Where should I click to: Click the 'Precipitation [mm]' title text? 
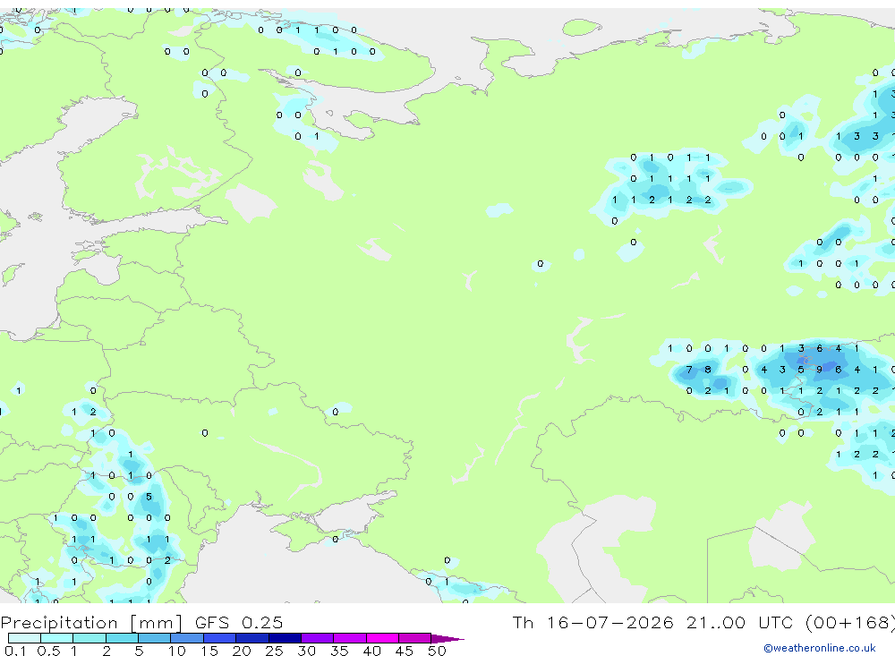(x=91, y=622)
